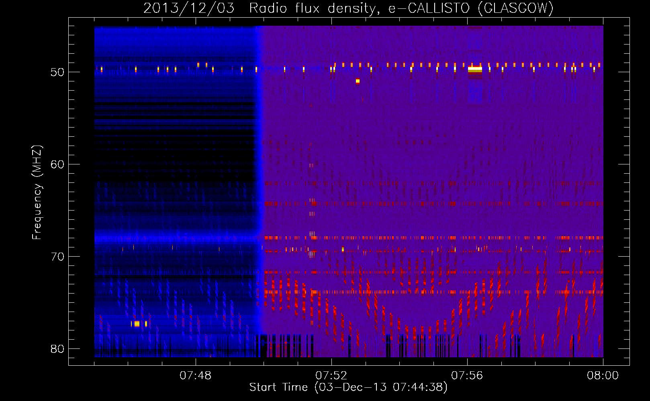Select the 07:56 time tick label
This screenshot has height=401, width=650.
tap(467, 376)
